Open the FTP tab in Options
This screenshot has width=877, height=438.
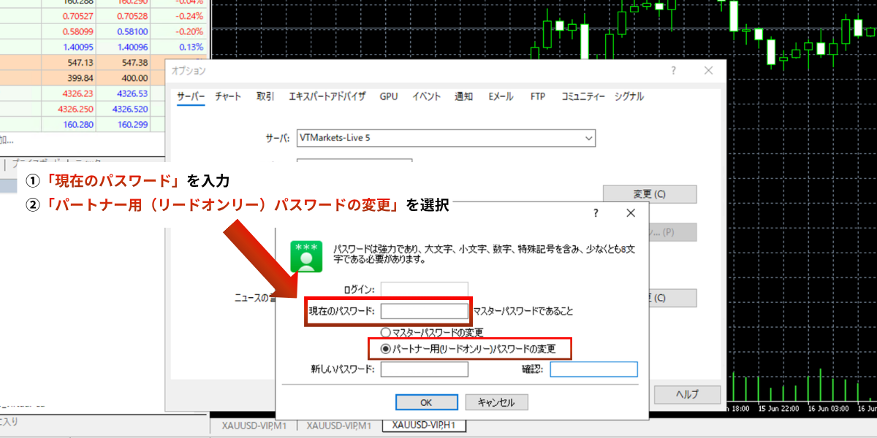click(538, 96)
